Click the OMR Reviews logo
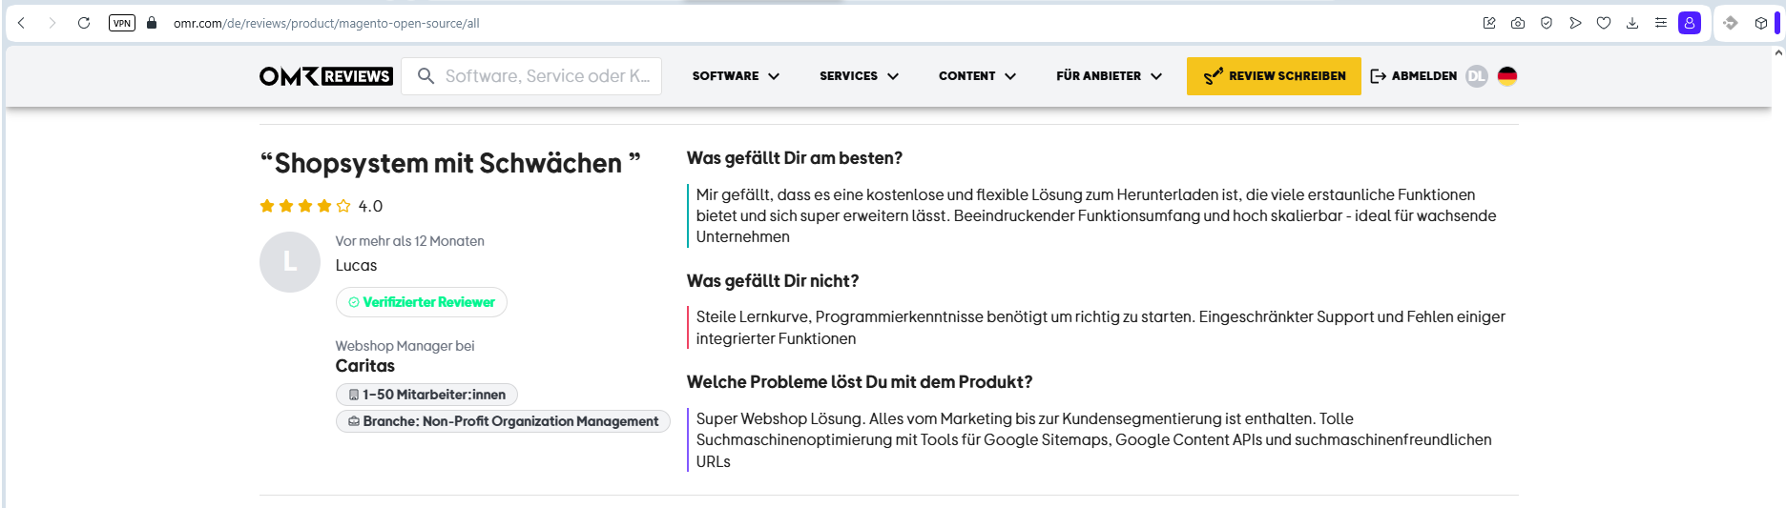The width and height of the screenshot is (1786, 508). tap(325, 76)
